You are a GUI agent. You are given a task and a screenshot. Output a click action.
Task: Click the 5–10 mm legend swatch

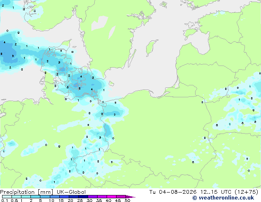(x=45, y=197)
